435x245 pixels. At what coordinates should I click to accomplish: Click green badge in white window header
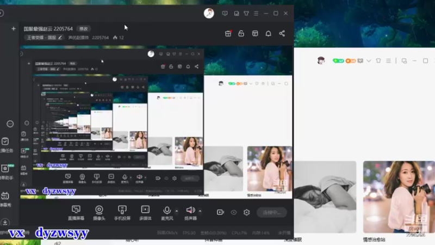point(338,60)
